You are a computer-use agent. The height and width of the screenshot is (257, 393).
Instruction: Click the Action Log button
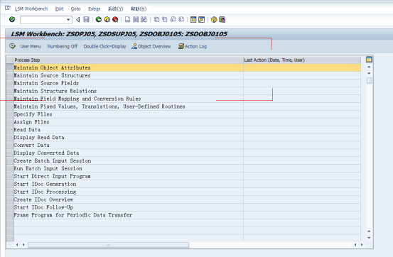[193, 46]
